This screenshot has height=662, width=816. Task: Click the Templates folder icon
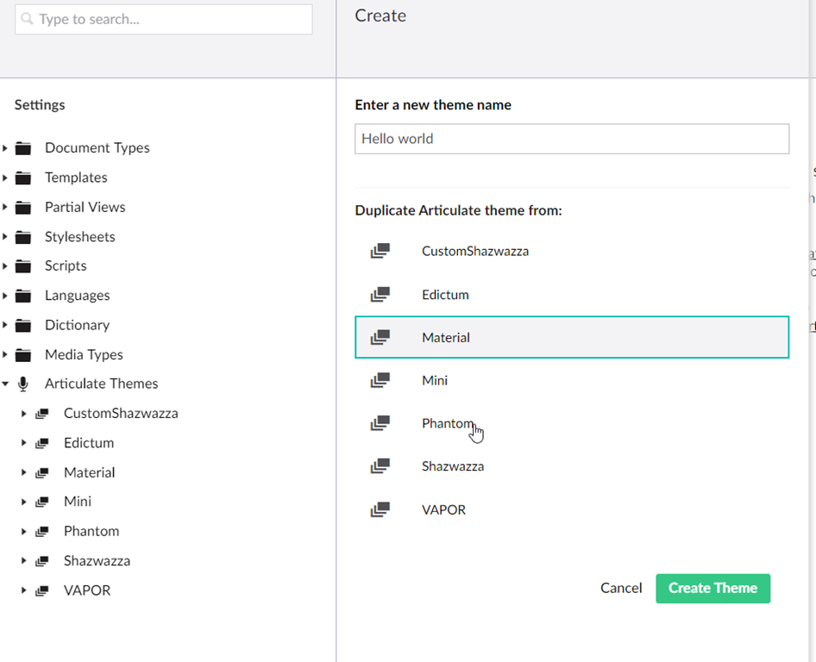tap(23, 178)
